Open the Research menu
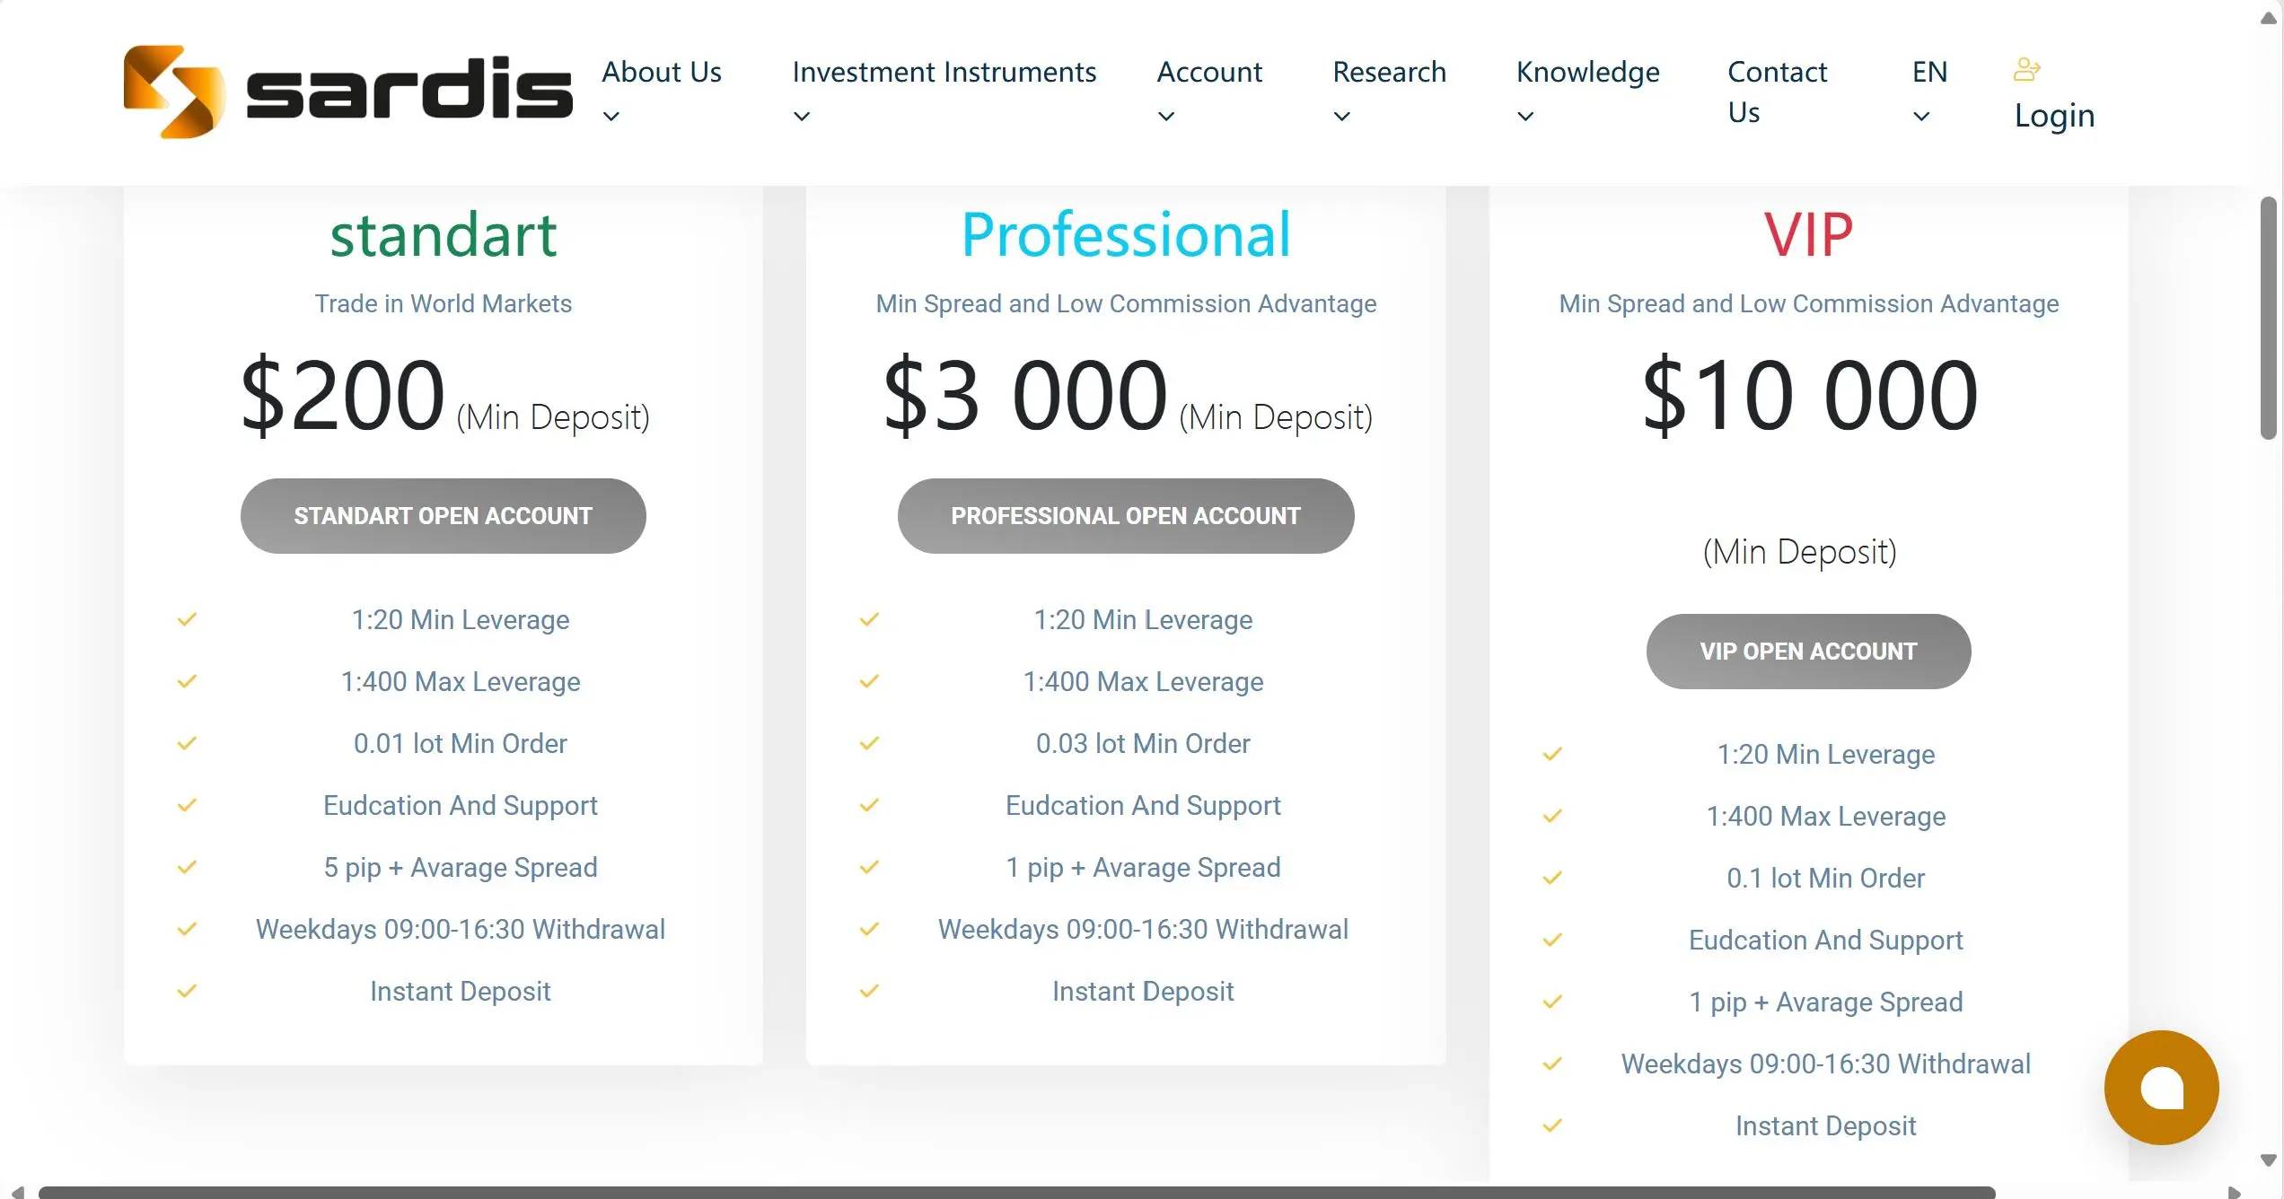This screenshot has width=2284, height=1199. [x=1390, y=72]
